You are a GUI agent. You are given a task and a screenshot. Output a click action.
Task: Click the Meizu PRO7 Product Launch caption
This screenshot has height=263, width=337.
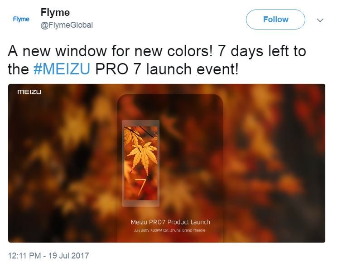pos(170,222)
